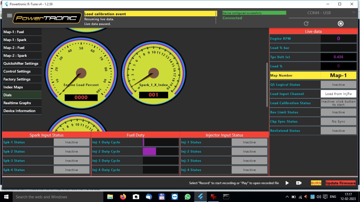Click the Update Firmware button
360x202 pixels.
340,183
